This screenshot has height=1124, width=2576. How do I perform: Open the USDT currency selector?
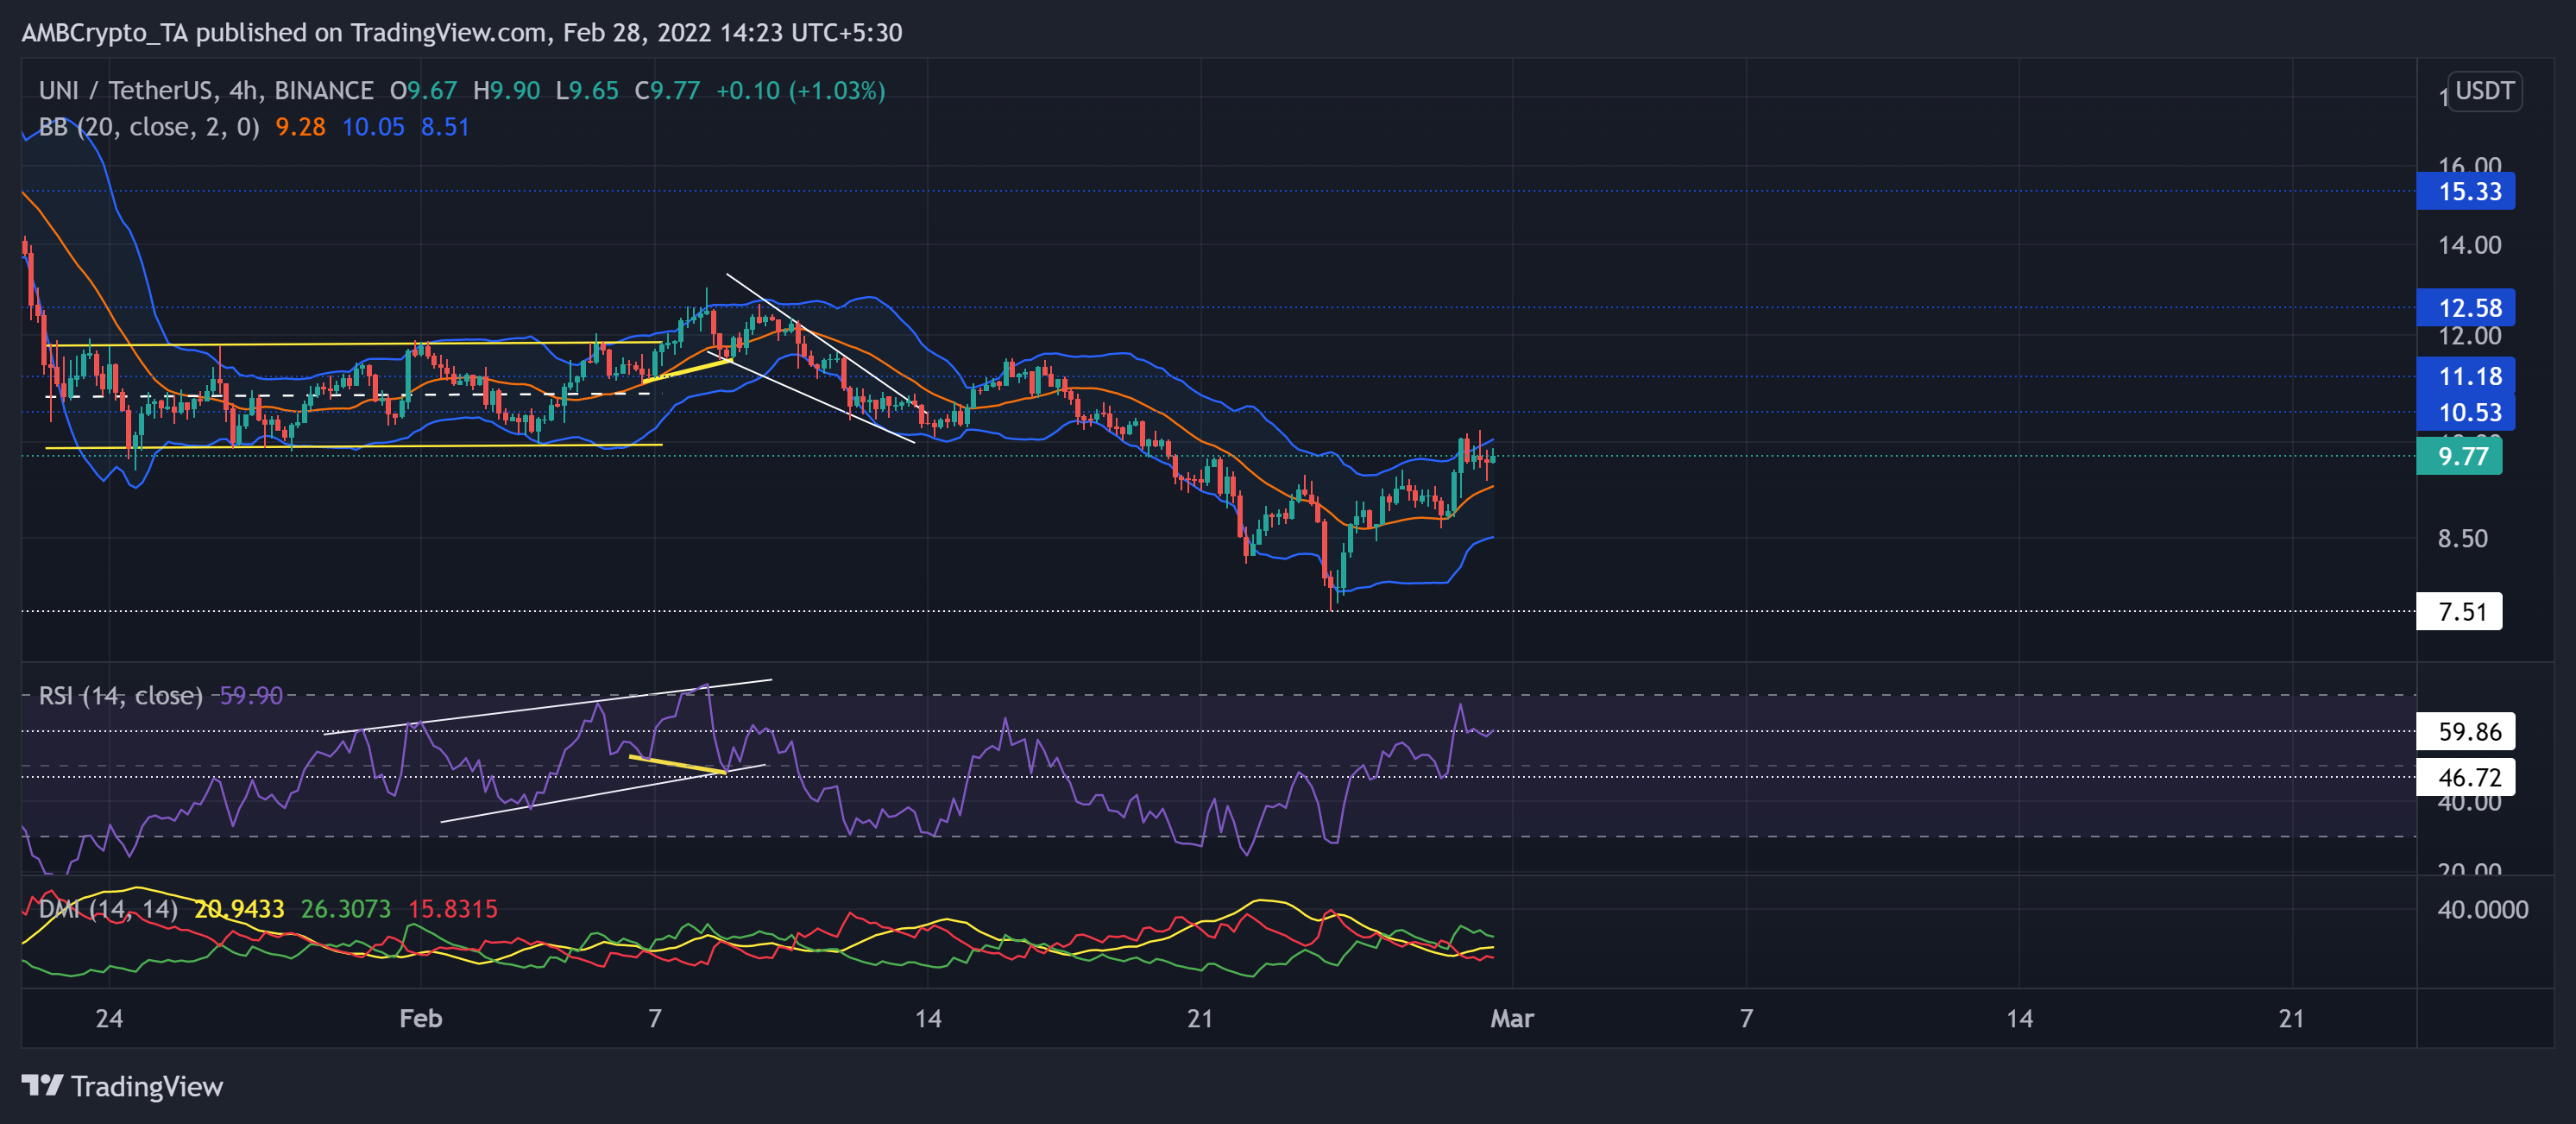coord(2485,91)
